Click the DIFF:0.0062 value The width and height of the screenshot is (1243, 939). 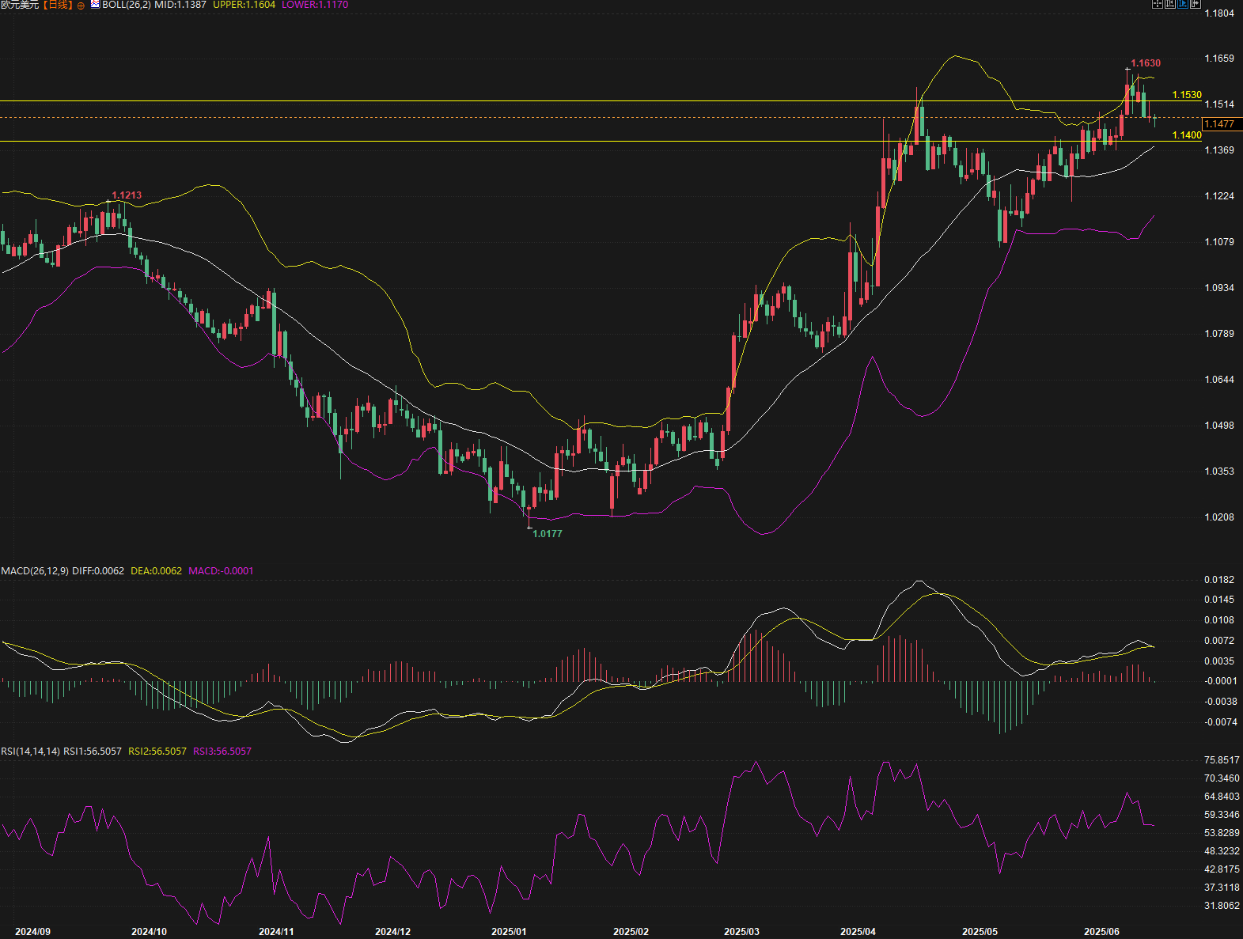(x=98, y=570)
